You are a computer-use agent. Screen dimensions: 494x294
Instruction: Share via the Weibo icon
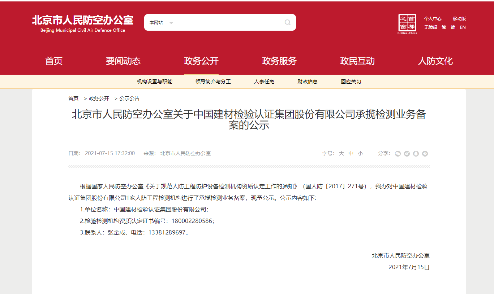407,154
